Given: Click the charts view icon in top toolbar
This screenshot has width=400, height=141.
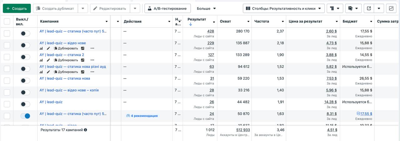Looking at the screenshot, I should 391,8.
